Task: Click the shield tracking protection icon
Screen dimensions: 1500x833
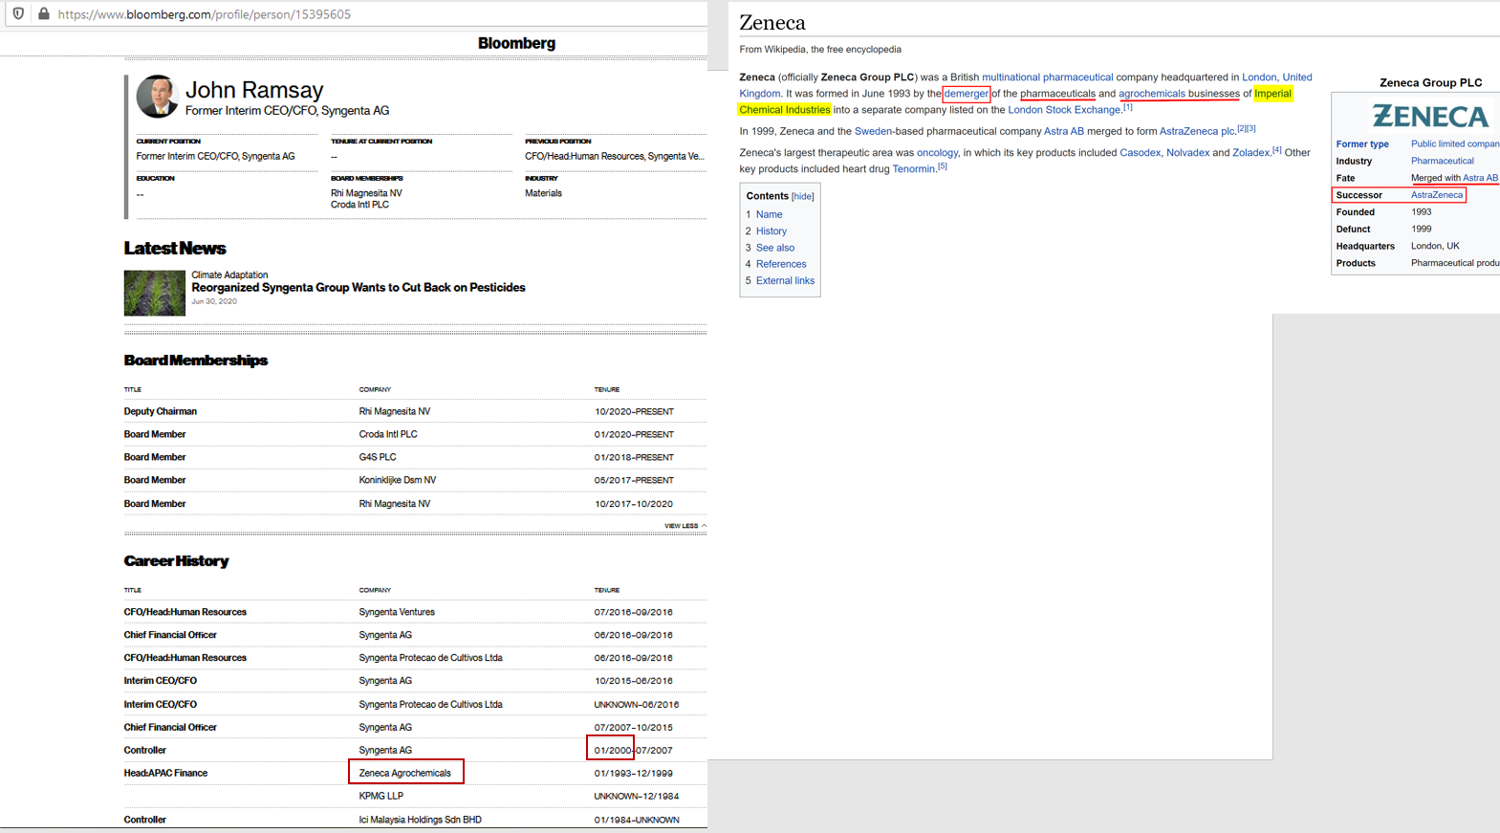Action: coord(18,14)
